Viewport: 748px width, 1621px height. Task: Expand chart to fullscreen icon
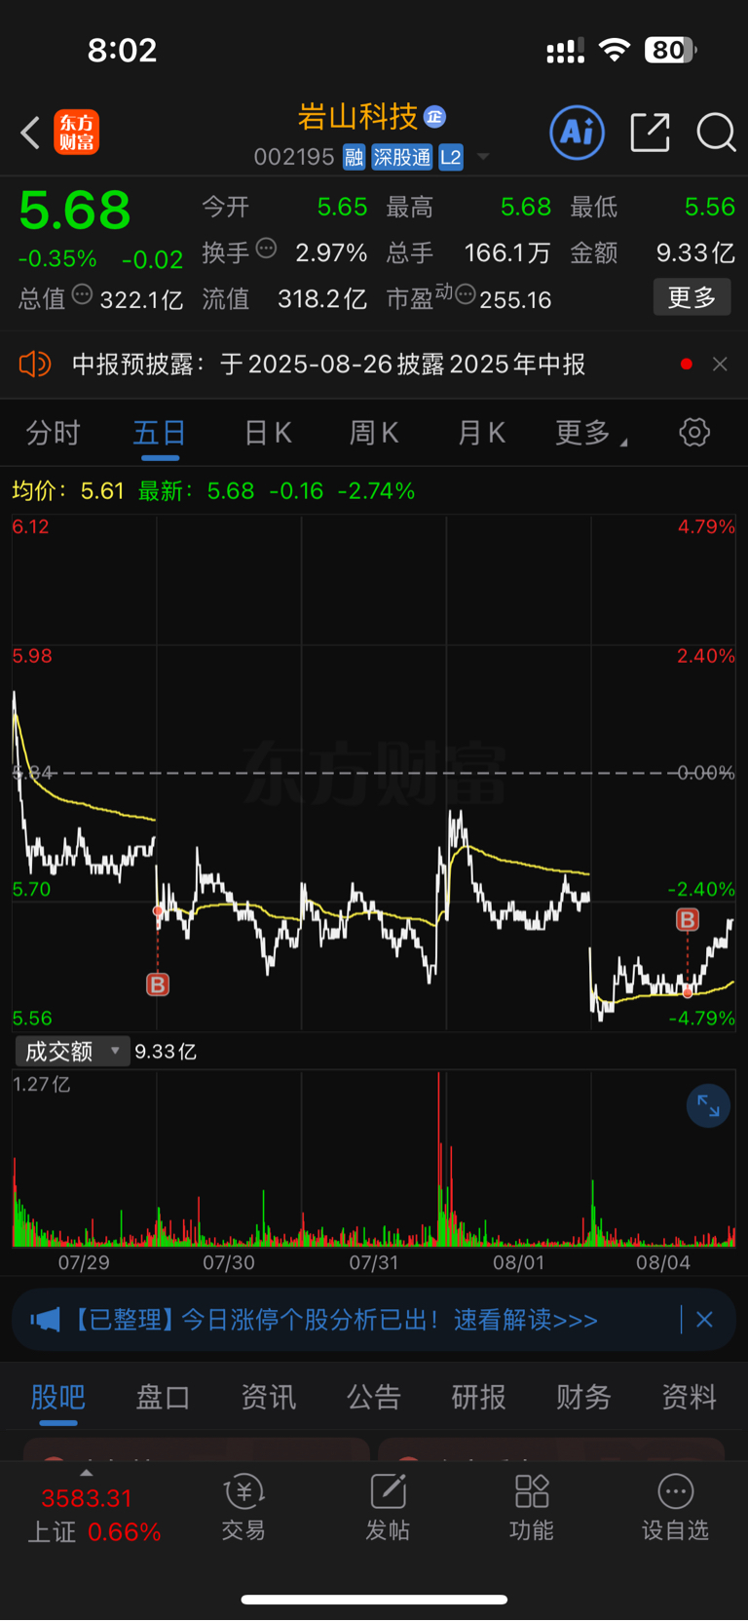(x=708, y=1106)
